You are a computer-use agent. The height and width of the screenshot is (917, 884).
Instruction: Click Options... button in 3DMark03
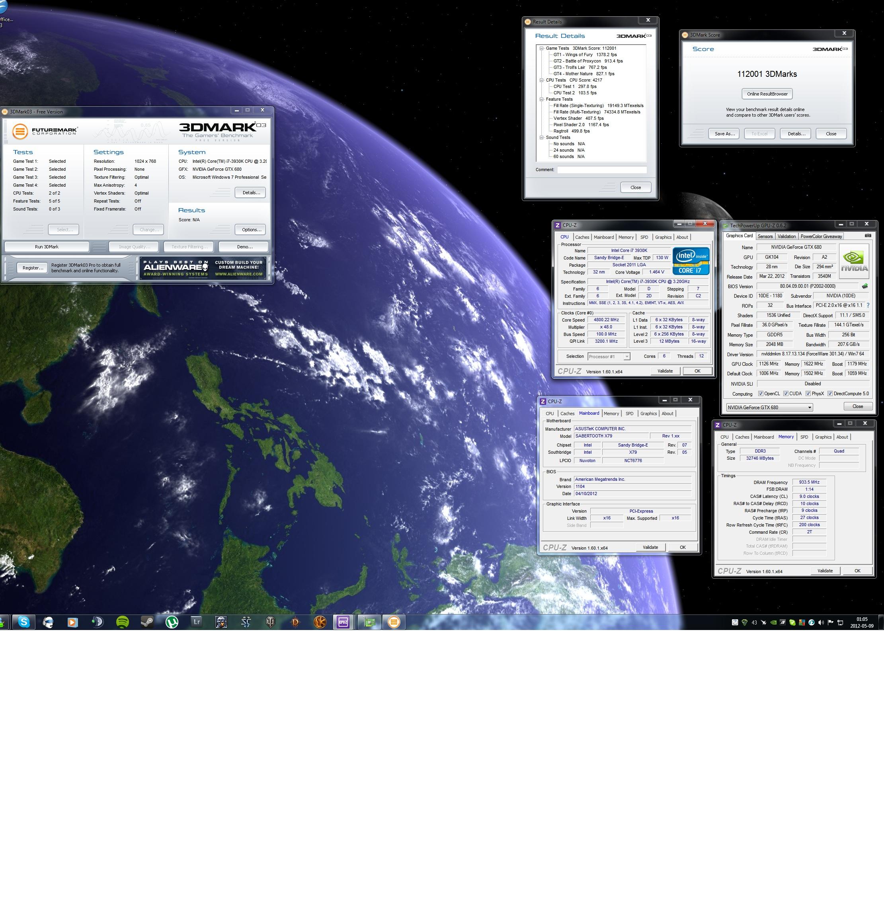251,230
